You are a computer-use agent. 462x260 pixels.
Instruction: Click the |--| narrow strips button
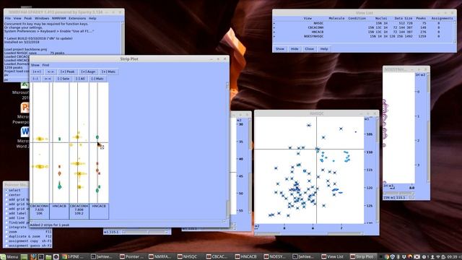[x=35, y=79]
